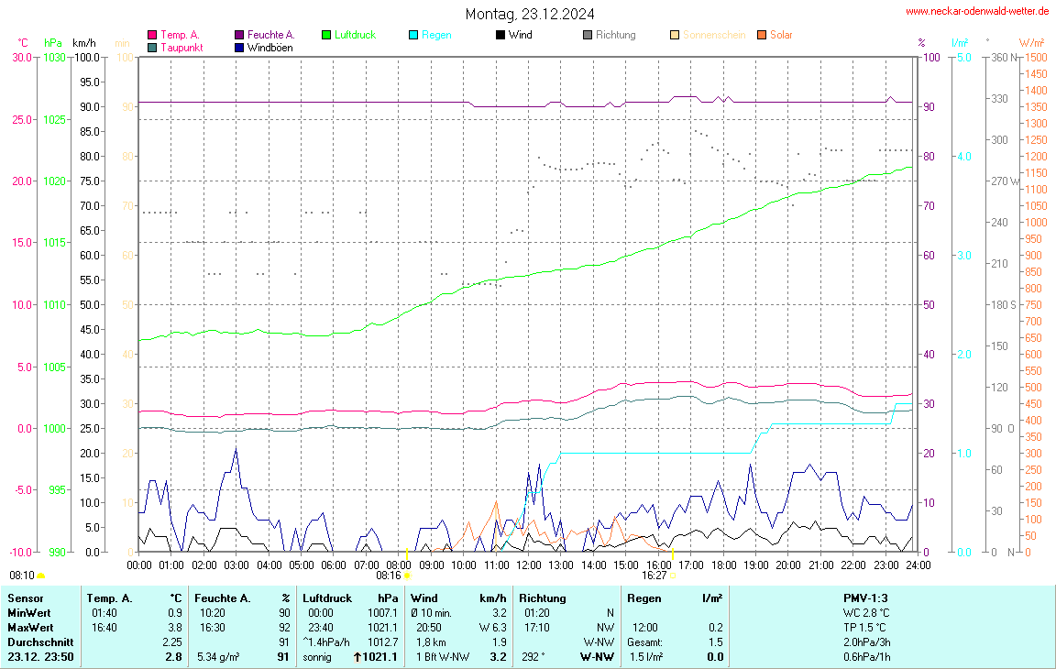
Task: Click the black Wind legend square
Action: pos(500,35)
